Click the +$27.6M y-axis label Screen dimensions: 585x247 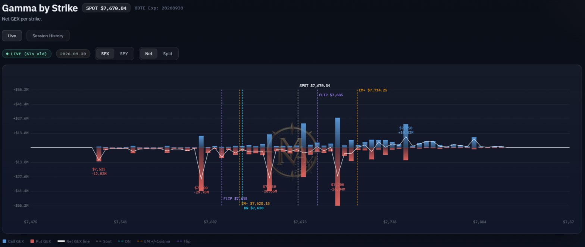tap(21, 119)
